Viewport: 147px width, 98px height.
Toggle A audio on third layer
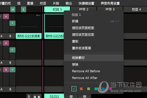tap(6, 70)
